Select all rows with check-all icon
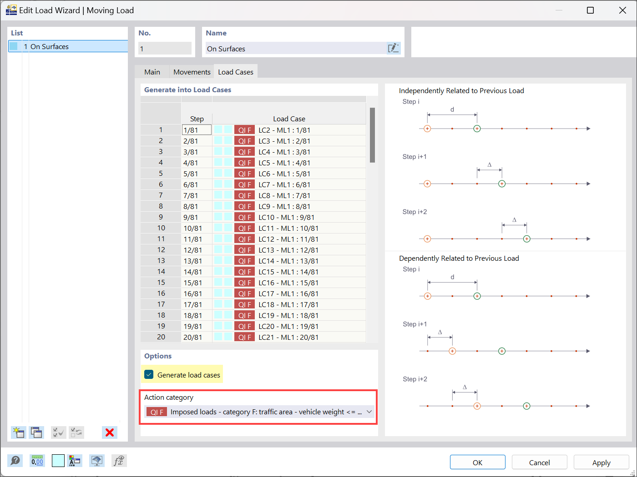The width and height of the screenshot is (637, 477). click(58, 432)
